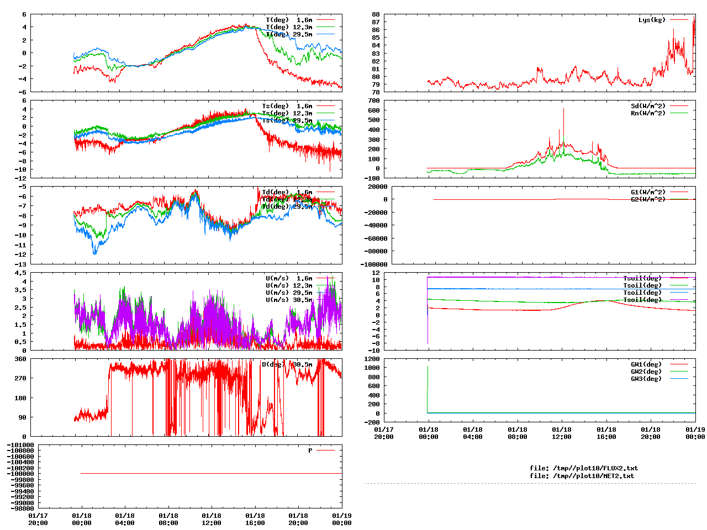Click the green line sample beside 'Rn(W/m^2)'
This screenshot has width=707, height=530.
679,113
